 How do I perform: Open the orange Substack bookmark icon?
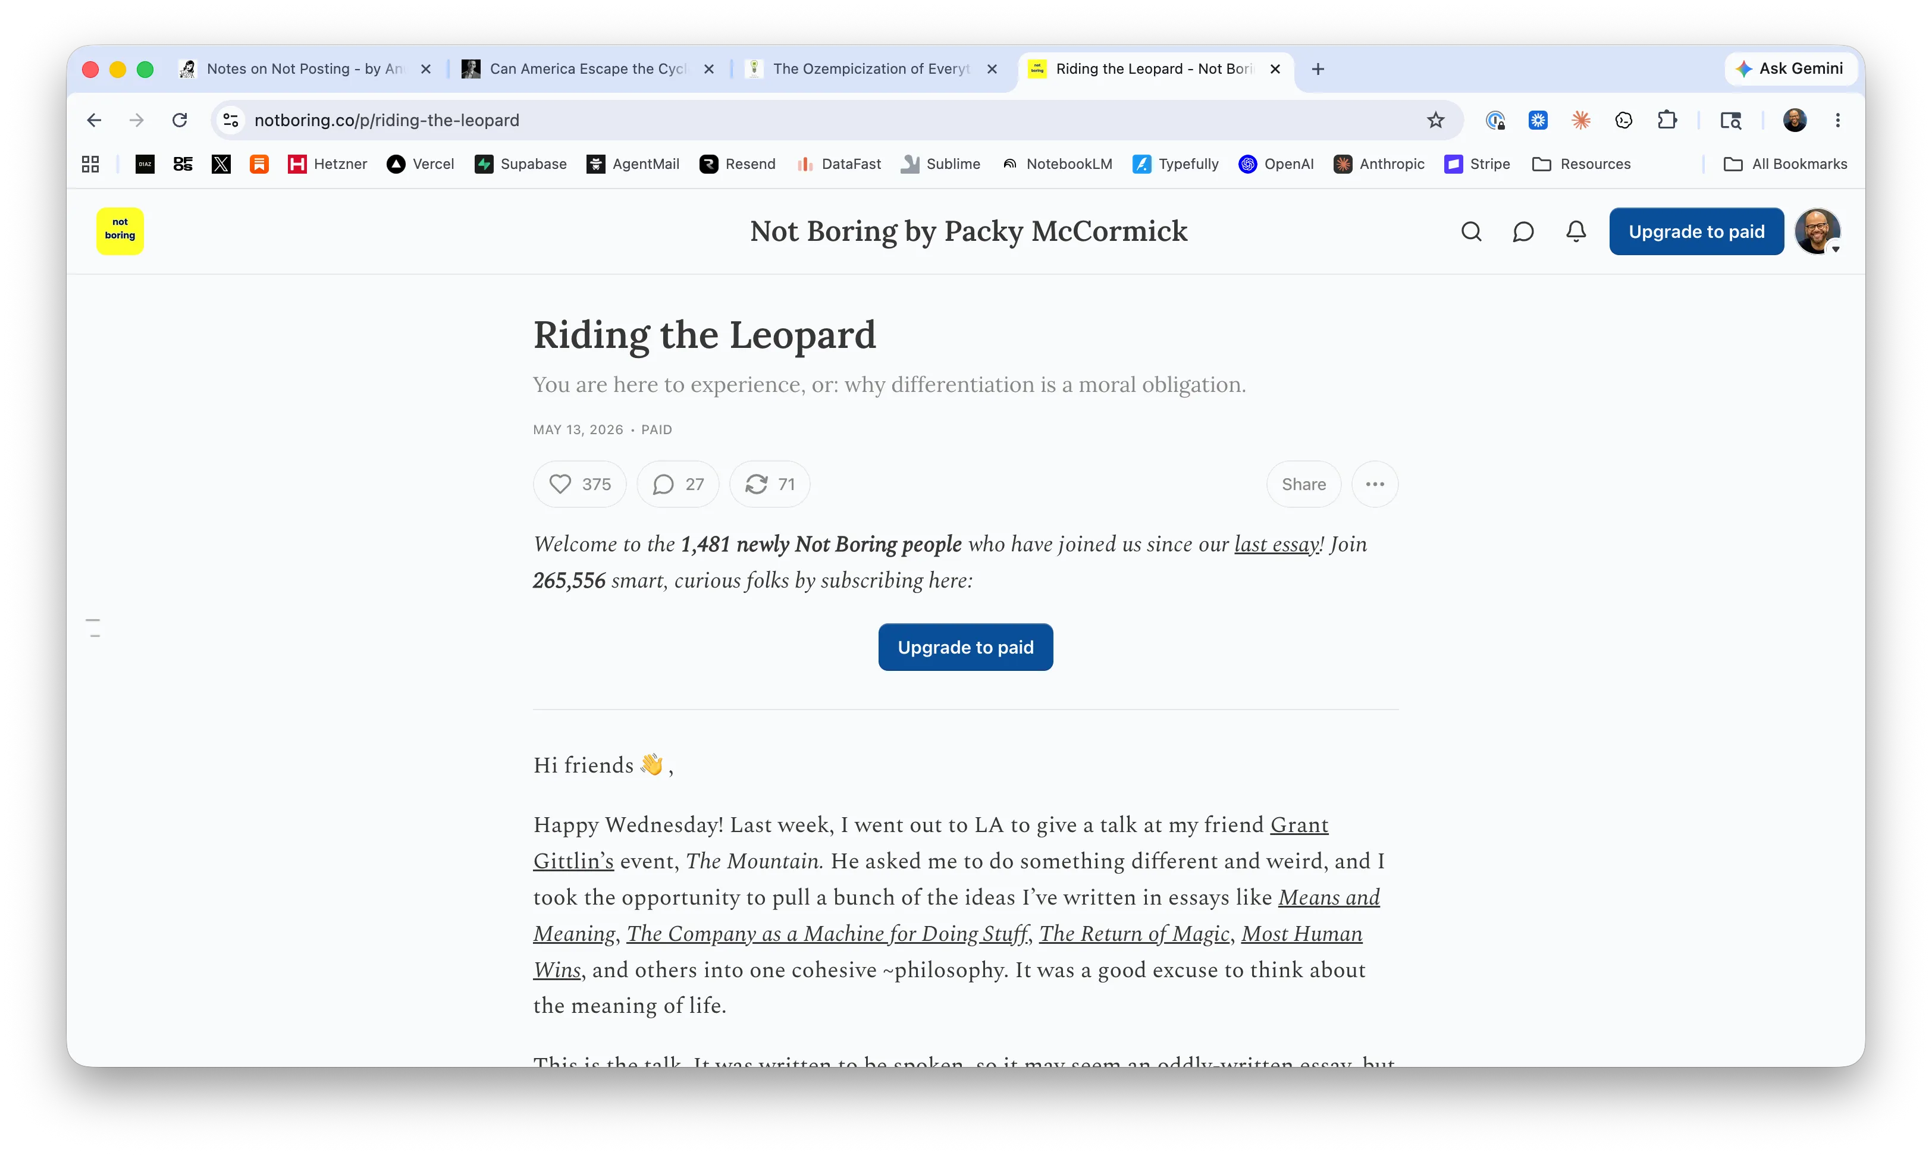coord(259,164)
